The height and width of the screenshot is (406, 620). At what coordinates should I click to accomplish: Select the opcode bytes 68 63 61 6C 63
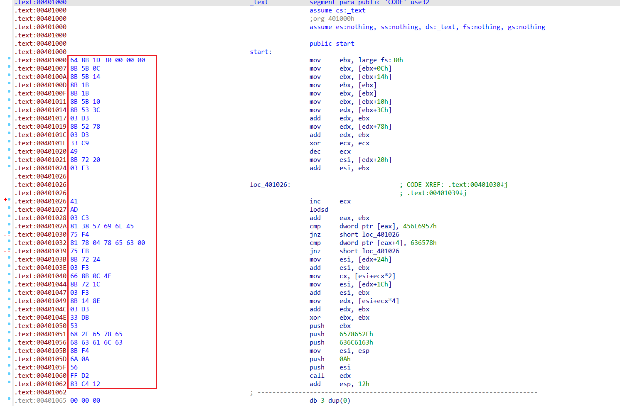pyautogui.click(x=96, y=342)
